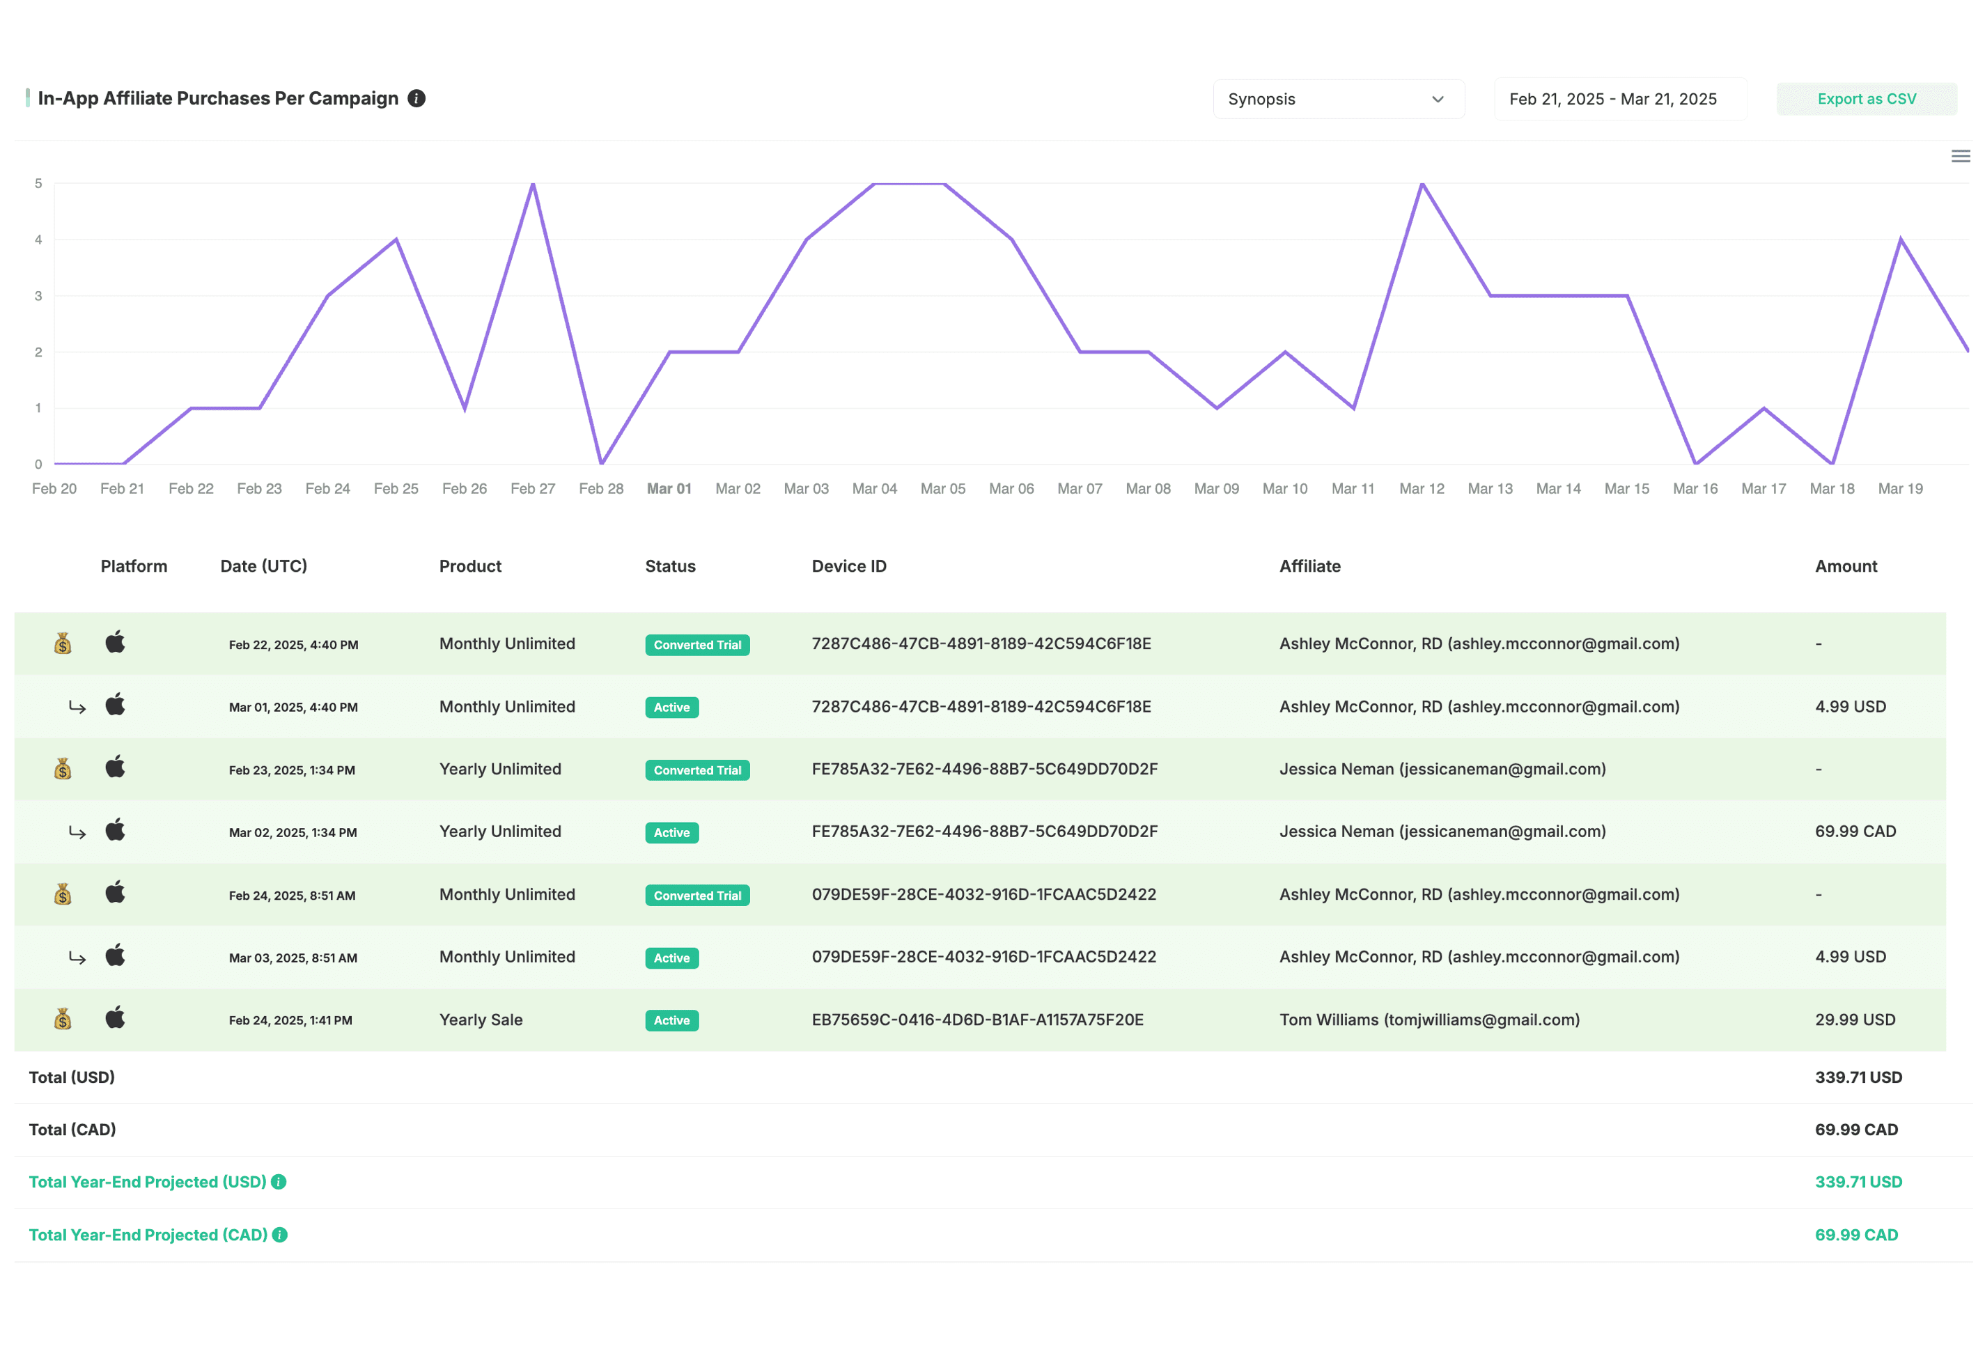
Task: Click the Apple icon in Tom Williams row
Action: pyautogui.click(x=116, y=1017)
